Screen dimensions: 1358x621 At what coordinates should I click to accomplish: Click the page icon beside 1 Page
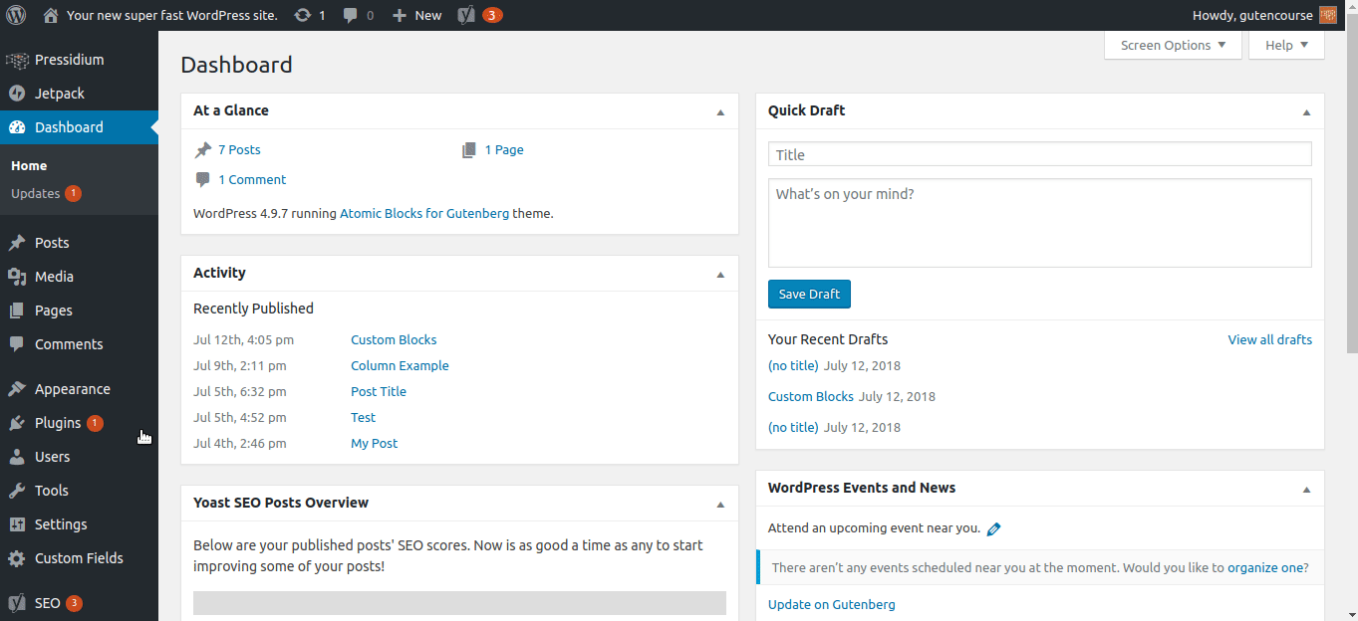pos(469,150)
